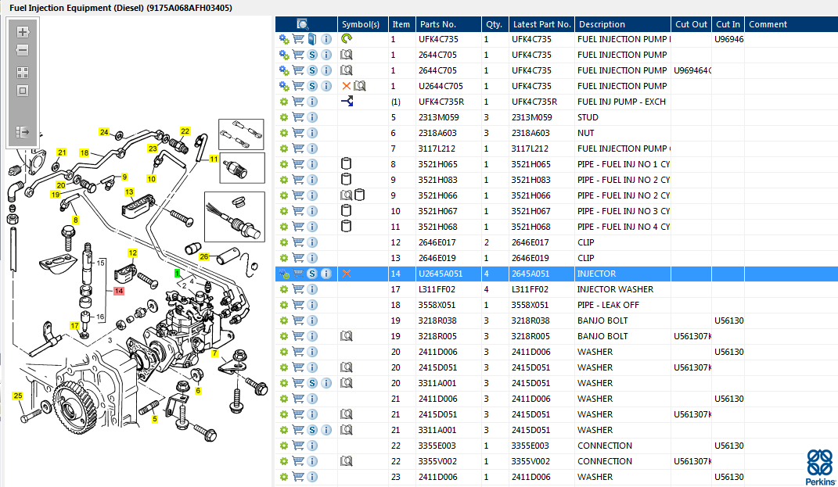
Task: Click the Qty. column header
Action: (495, 24)
